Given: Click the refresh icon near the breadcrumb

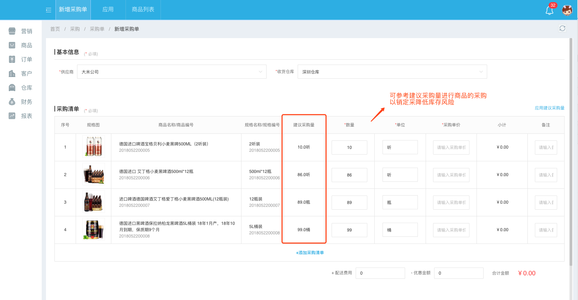Looking at the screenshot, I should (x=562, y=28).
